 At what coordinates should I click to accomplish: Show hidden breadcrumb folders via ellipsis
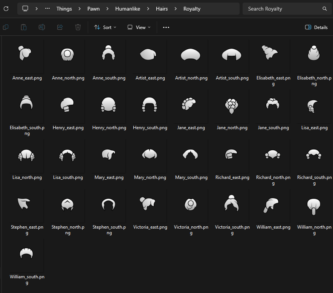point(47,9)
